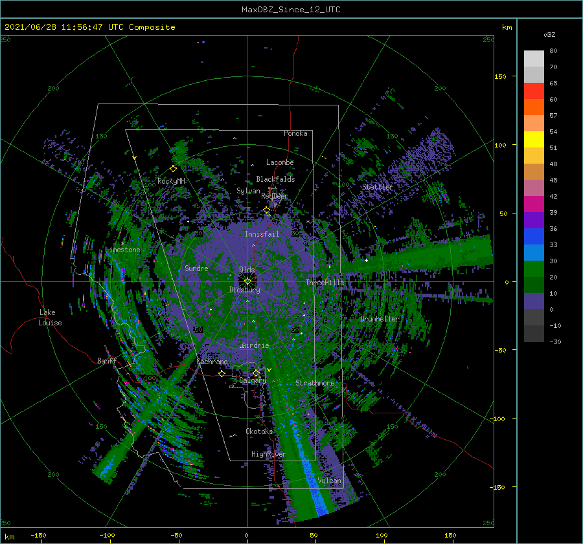The height and width of the screenshot is (544, 583).
Task: Click the 2021/06/28 11:56:47 UTC Composite timestamp
Action: click(x=89, y=27)
